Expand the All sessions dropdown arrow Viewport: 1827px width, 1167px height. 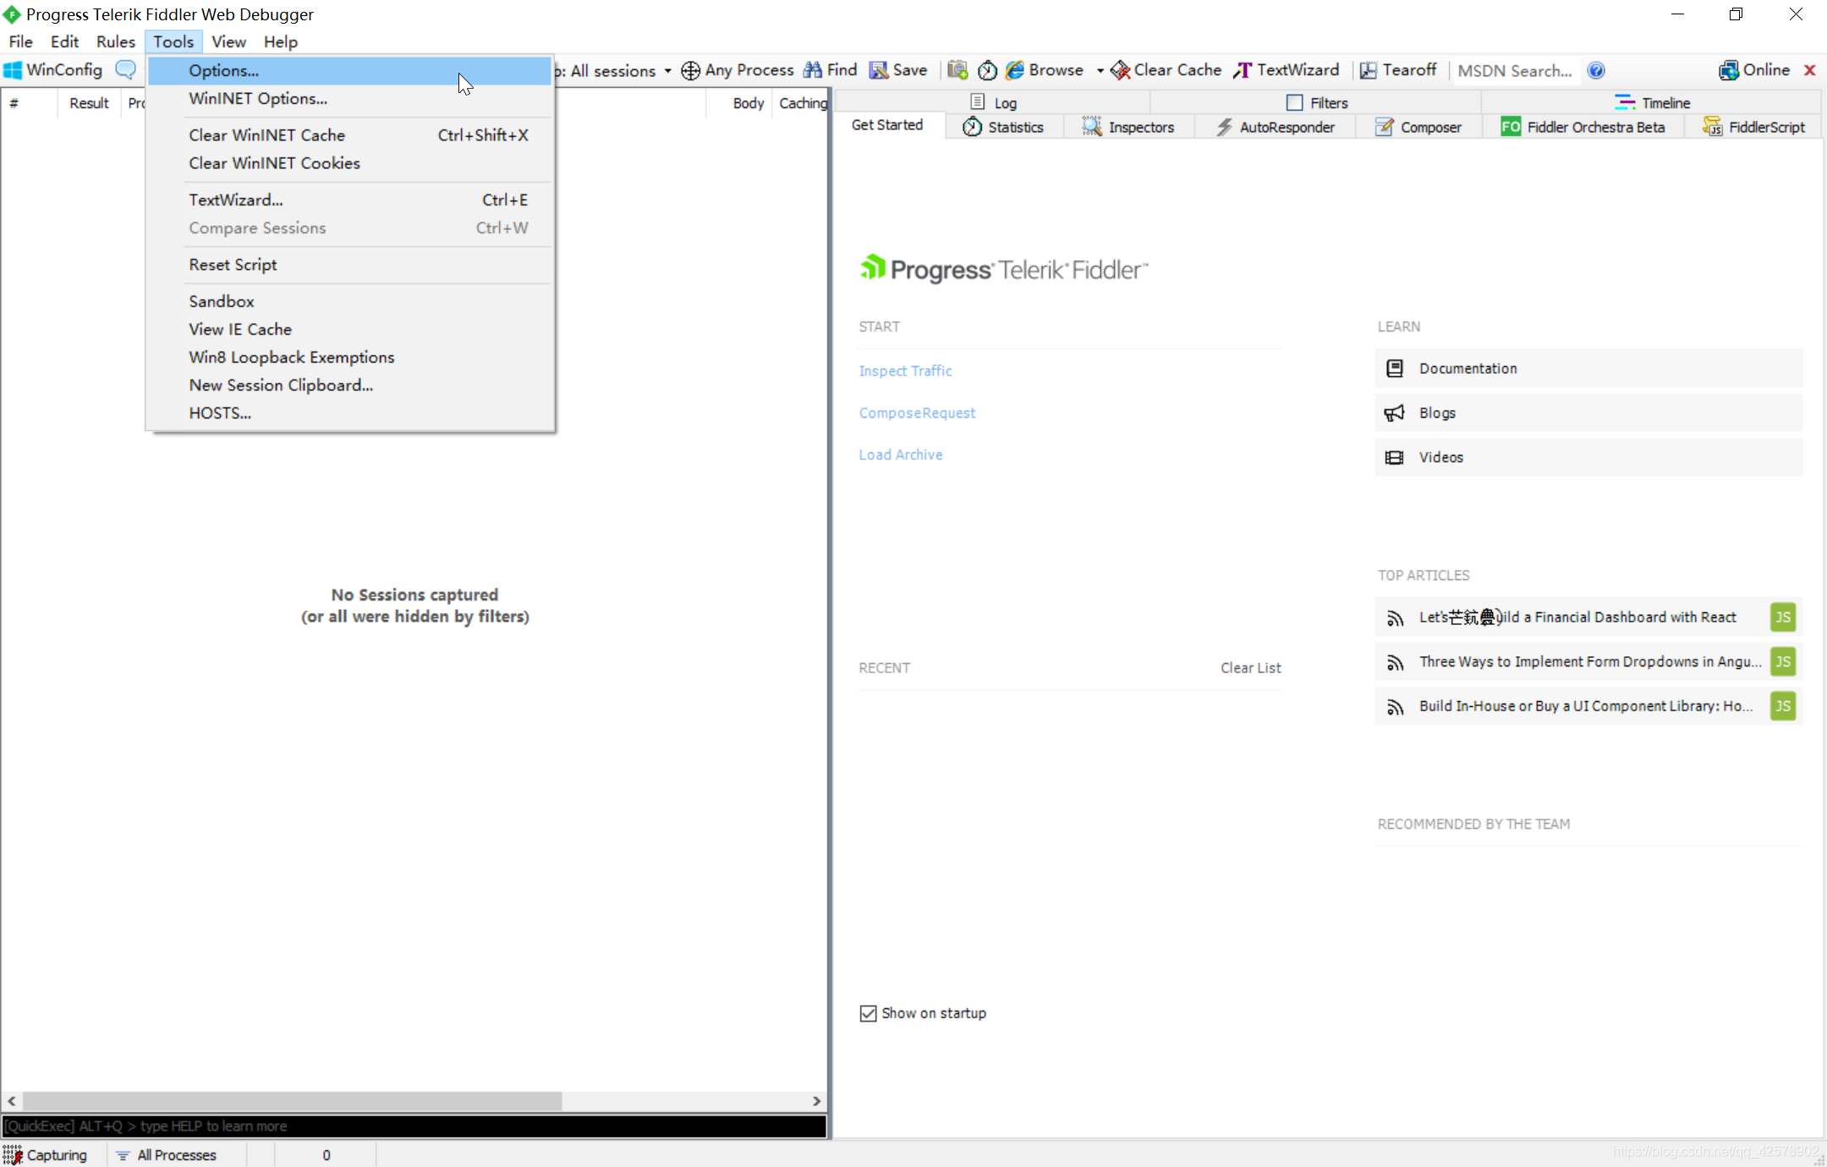pyautogui.click(x=667, y=70)
